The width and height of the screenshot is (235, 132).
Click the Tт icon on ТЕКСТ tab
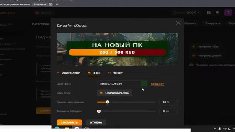point(109,73)
